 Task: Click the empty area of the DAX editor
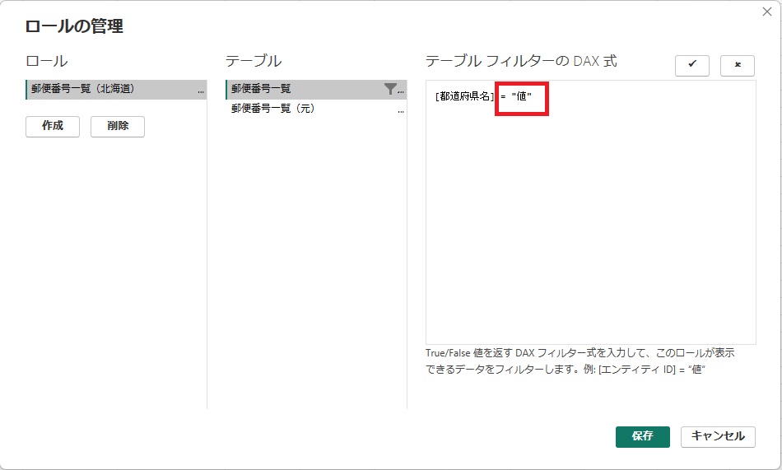(x=590, y=230)
